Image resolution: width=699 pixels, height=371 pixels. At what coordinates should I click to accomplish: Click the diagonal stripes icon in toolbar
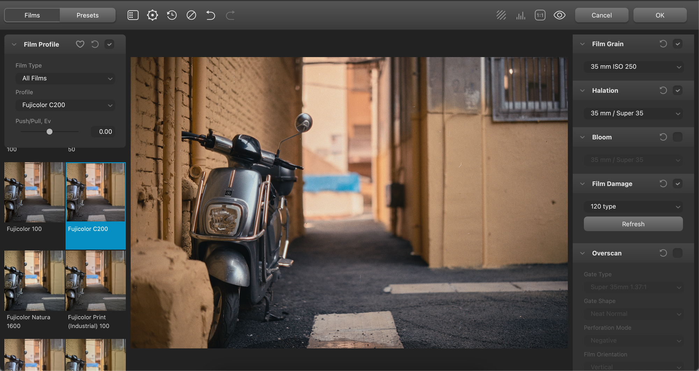(x=501, y=15)
